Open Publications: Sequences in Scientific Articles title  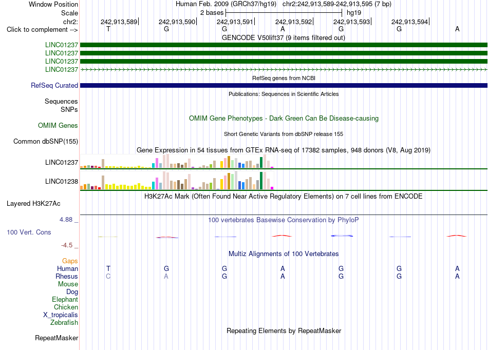coord(284,94)
